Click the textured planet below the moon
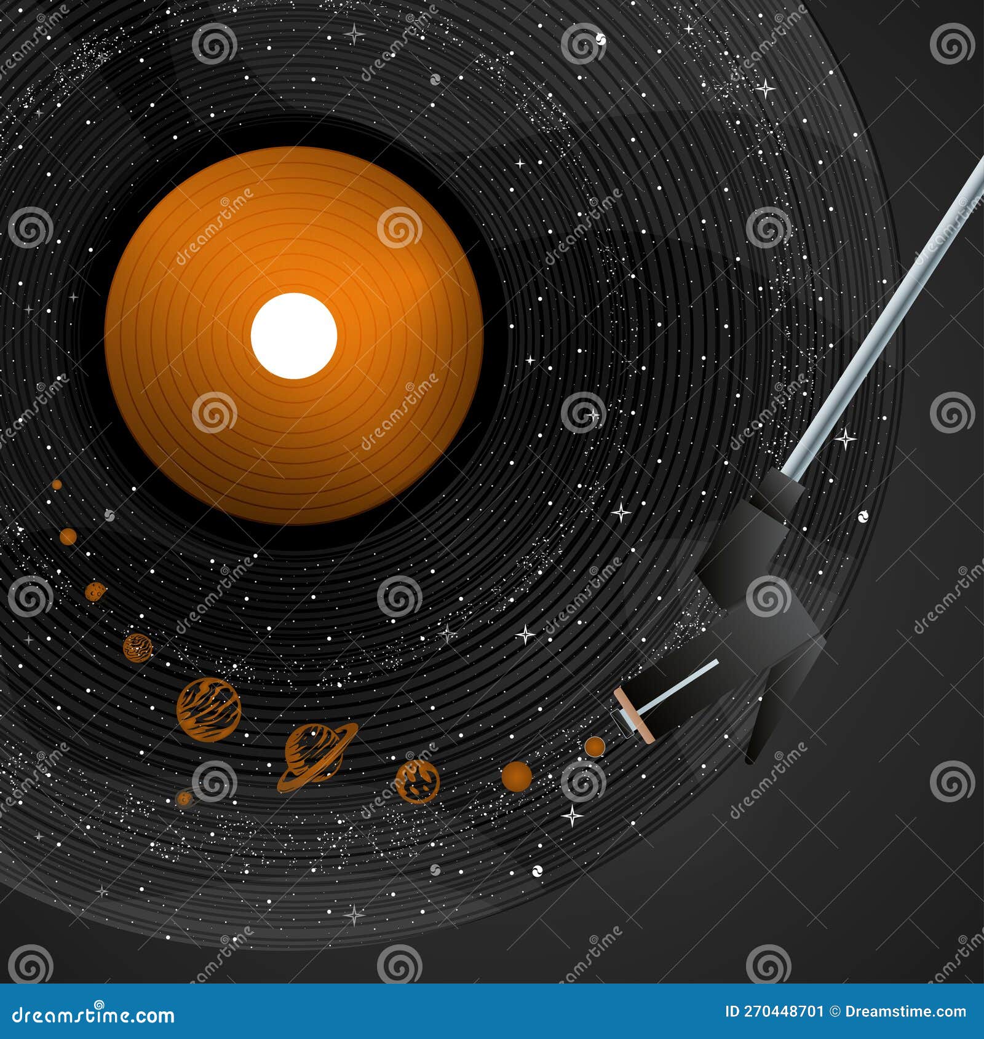Screen dimensions: 984x1039 [137, 647]
